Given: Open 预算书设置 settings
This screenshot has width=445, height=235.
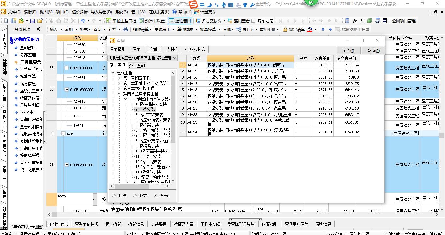Looking at the screenshot, I should pos(152,21).
